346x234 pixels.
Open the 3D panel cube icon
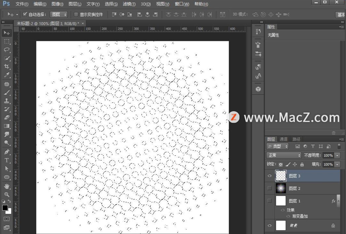click(x=258, y=89)
